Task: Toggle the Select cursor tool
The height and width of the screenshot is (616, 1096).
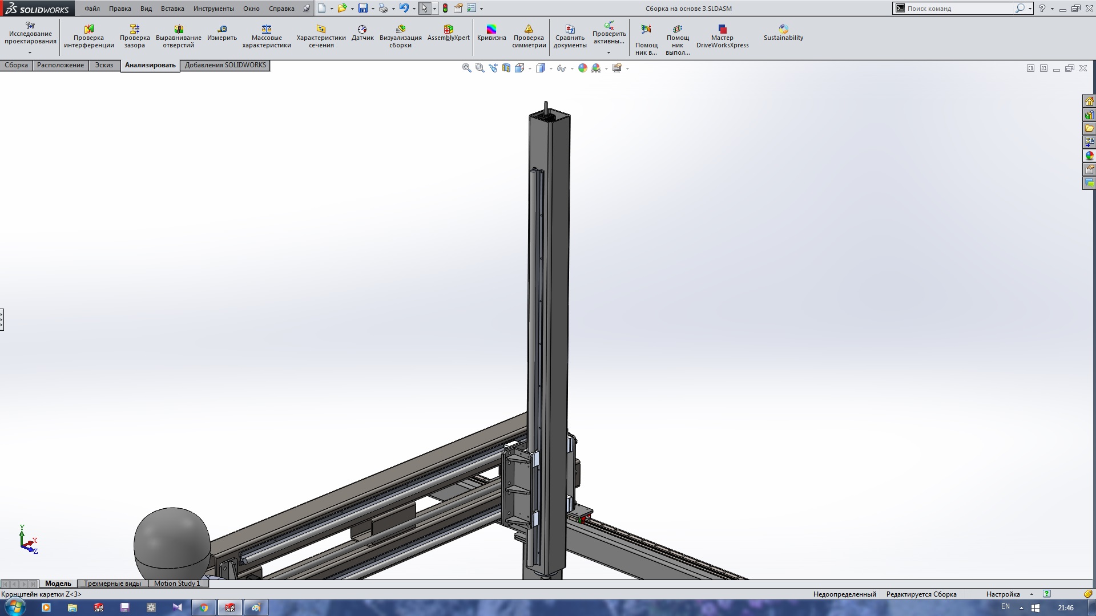Action: pos(424,9)
